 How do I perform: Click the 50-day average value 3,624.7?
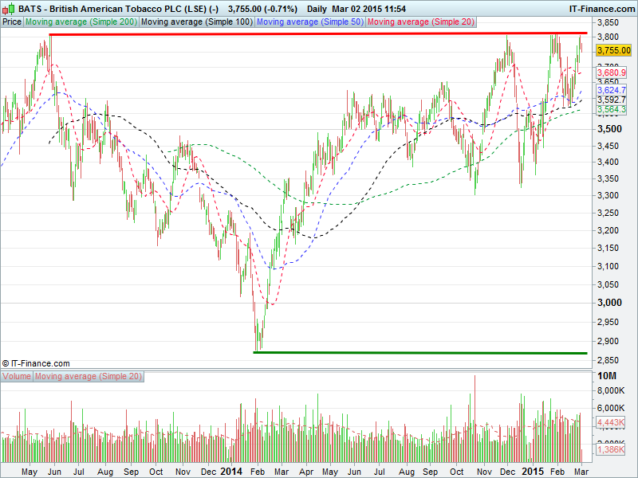point(611,90)
